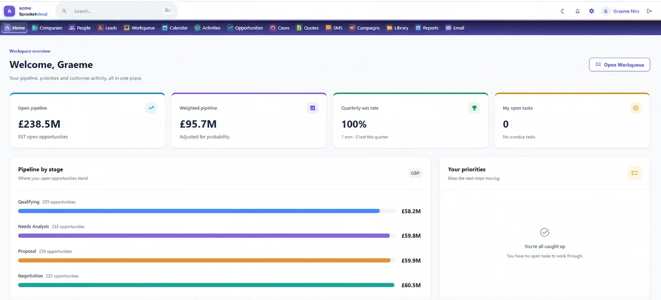
Task: Click the Open pipeline trend icon
Action: click(151, 108)
